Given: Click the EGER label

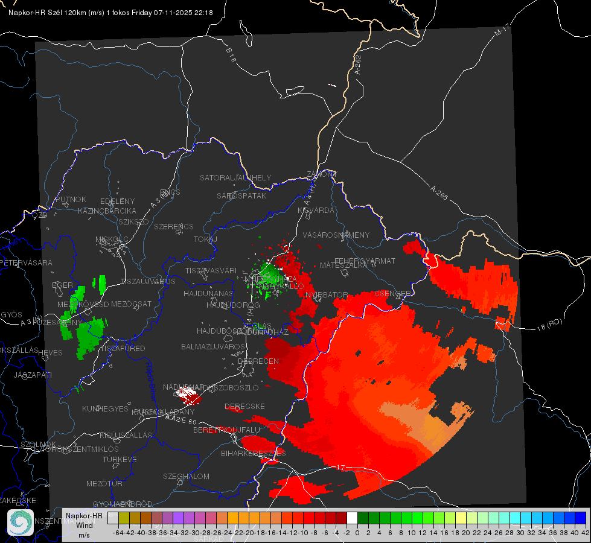Looking at the screenshot, I should (x=63, y=285).
